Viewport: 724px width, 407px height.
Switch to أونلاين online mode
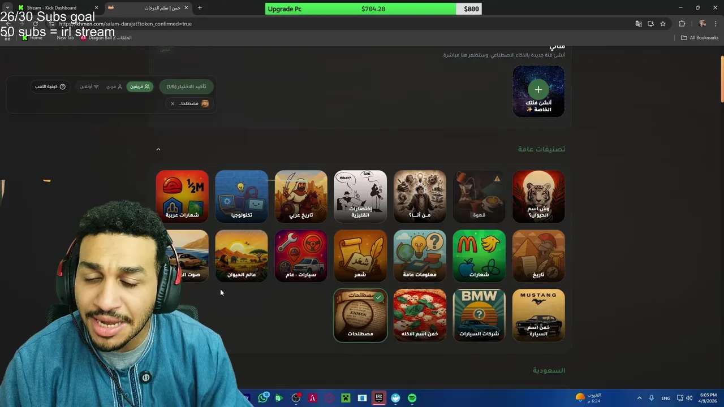89,86
